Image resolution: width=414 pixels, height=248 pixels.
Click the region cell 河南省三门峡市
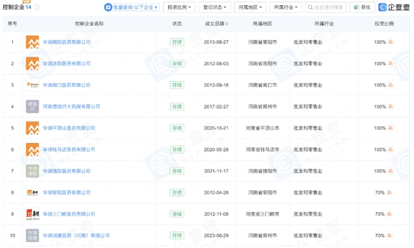click(x=262, y=214)
